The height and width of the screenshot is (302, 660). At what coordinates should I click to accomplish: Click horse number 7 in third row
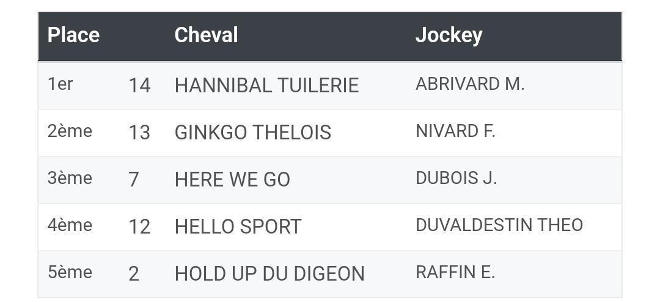(133, 180)
